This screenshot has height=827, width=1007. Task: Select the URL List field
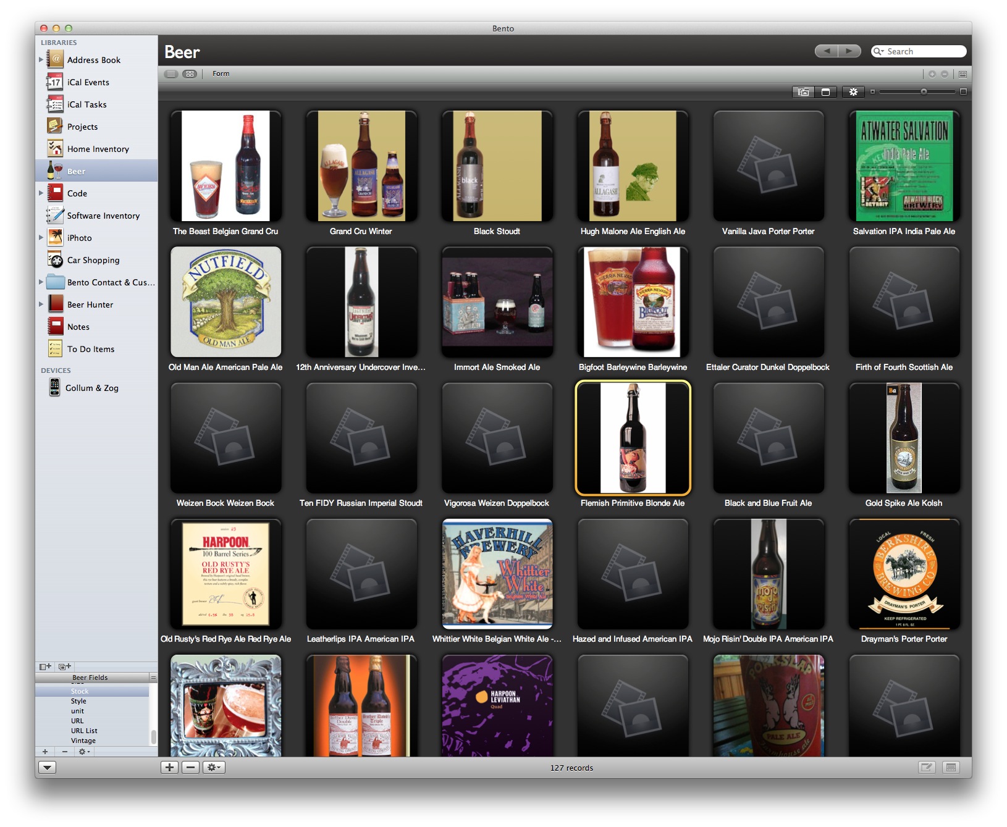[92, 731]
